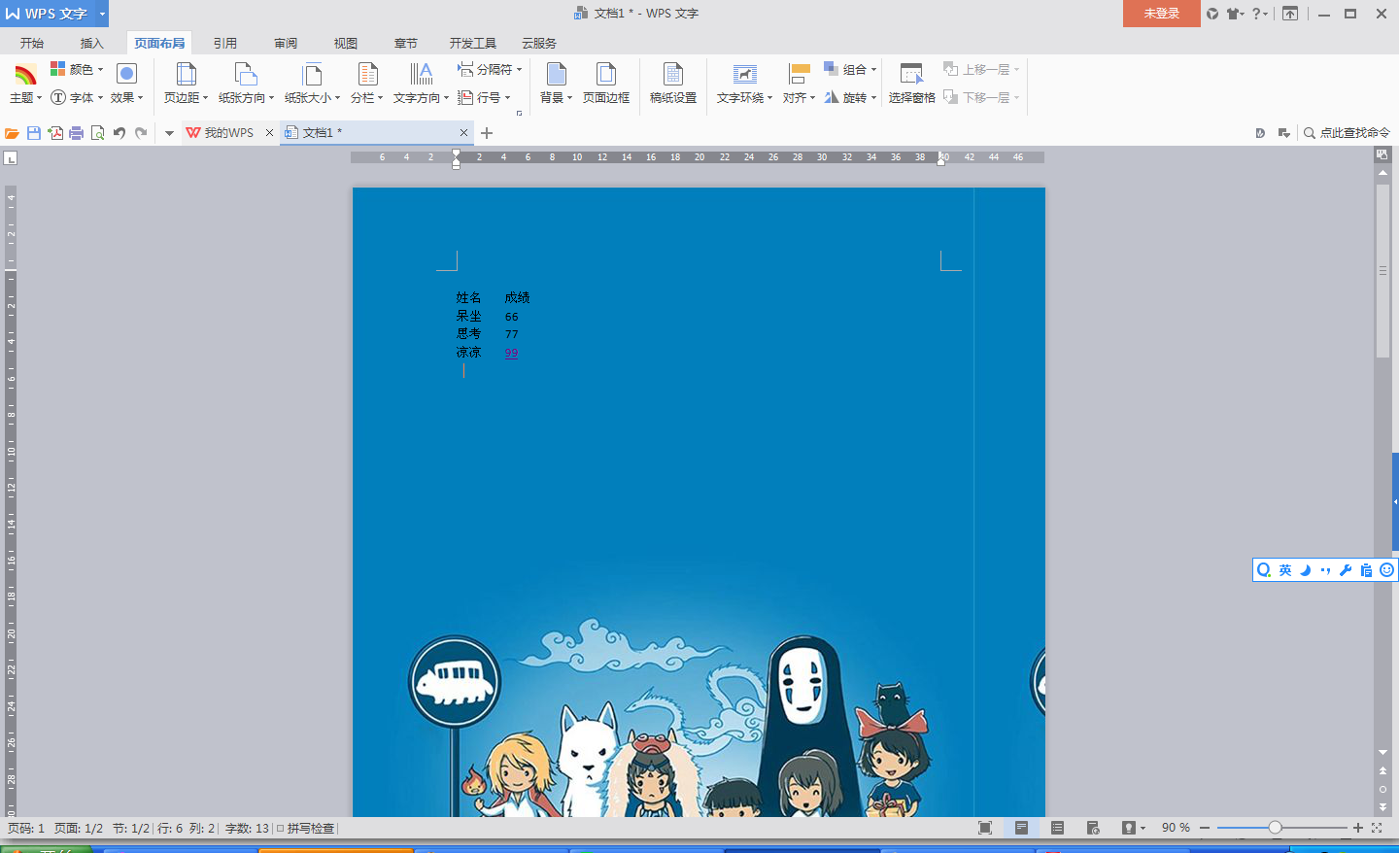Expand the quick access toolbar dropdown

[169, 133]
